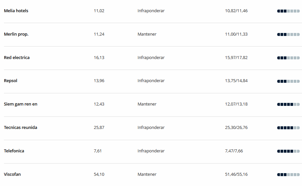Select the Tecnicas reunida company name
The height and width of the screenshot is (186, 302).
coord(20,128)
